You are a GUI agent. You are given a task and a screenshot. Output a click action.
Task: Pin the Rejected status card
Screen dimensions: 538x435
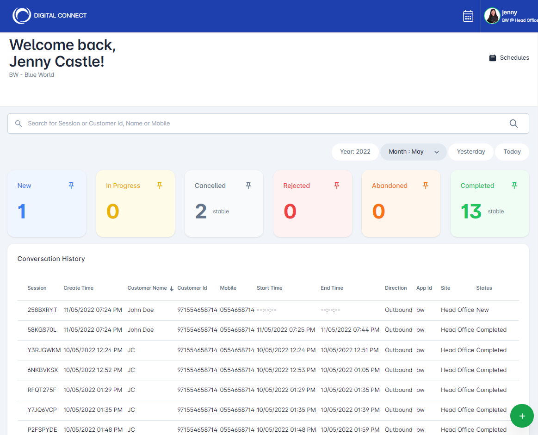click(337, 186)
